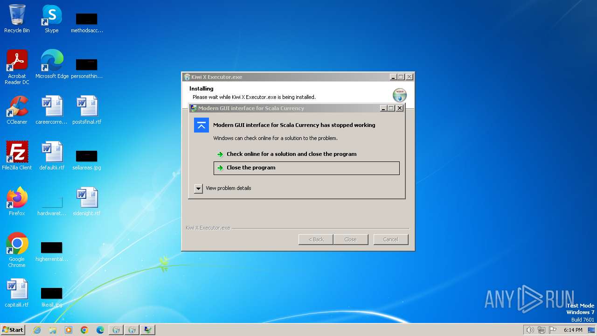Click Show desktop button at taskbar end
Image resolution: width=597 pixels, height=336 pixels.
pyautogui.click(x=592, y=330)
